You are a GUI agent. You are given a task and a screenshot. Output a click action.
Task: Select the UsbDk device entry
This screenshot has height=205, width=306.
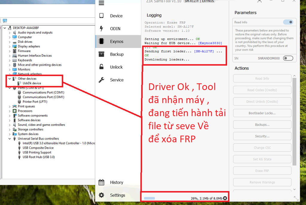pyautogui.click(x=32, y=83)
